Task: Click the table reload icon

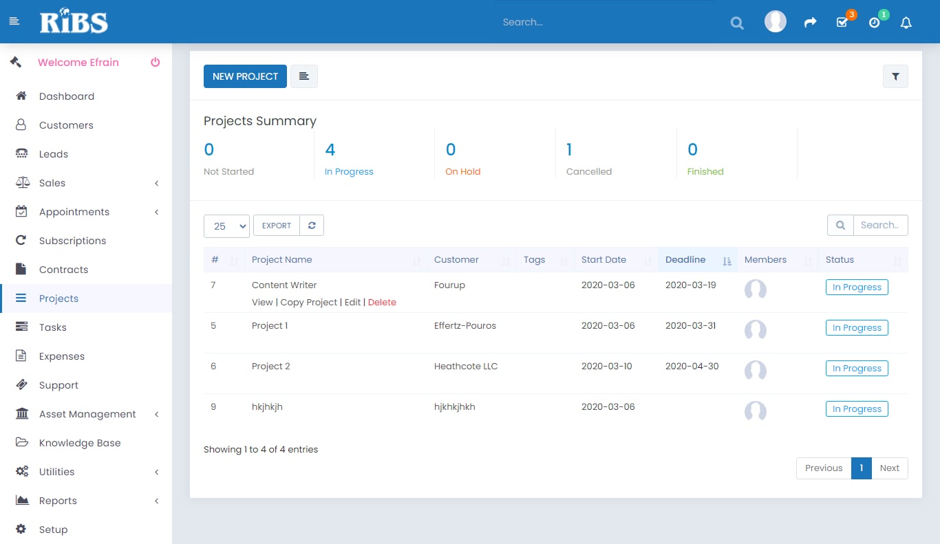Action: click(312, 226)
